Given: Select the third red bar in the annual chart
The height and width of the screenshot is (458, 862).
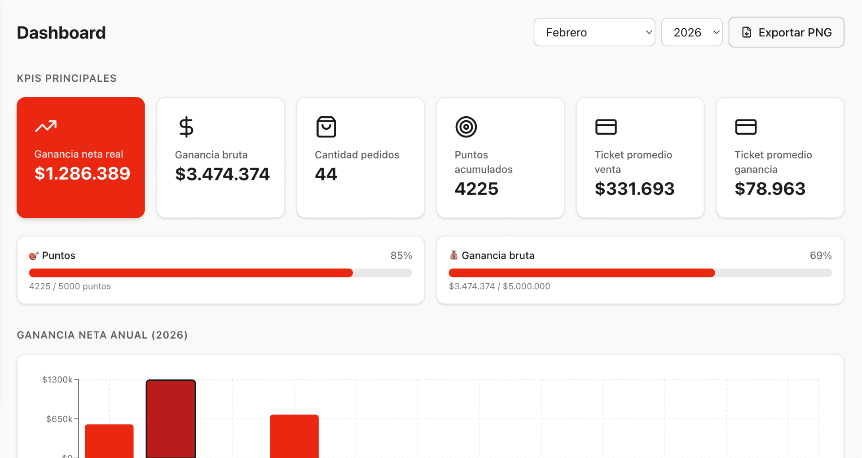Looking at the screenshot, I should [x=294, y=436].
